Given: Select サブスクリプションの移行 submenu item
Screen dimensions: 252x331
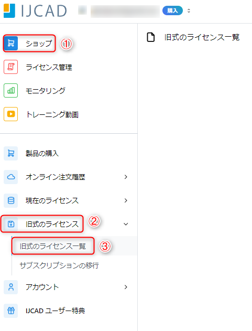Looking at the screenshot, I should point(59,265).
